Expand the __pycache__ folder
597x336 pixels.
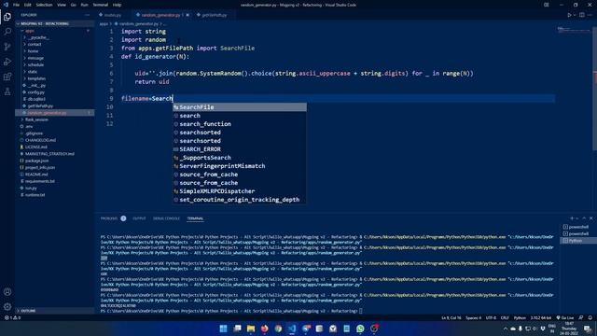pyautogui.click(x=37, y=37)
